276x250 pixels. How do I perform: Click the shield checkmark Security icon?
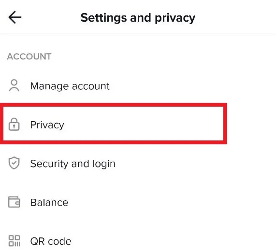[14, 163]
